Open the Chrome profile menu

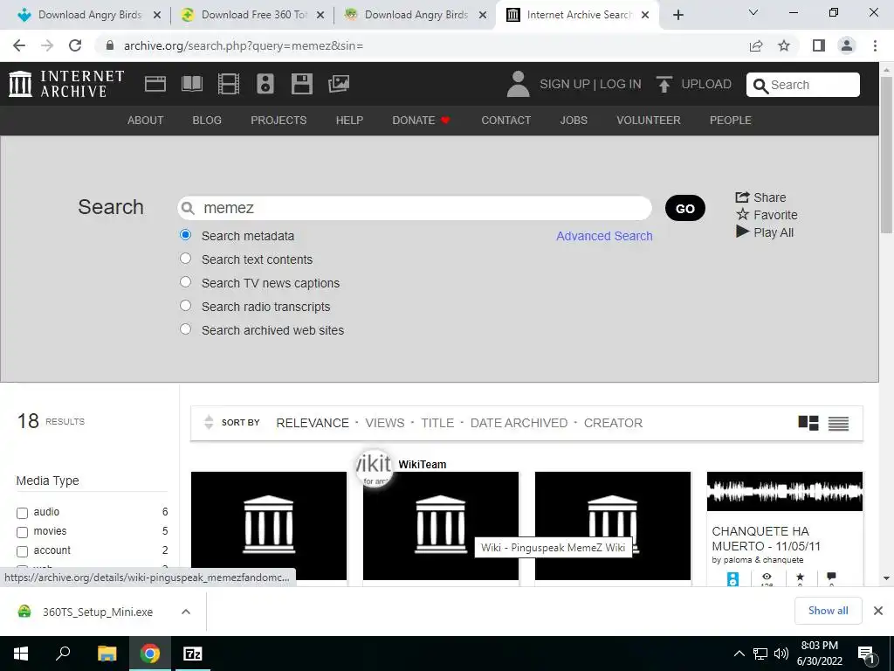[847, 45]
